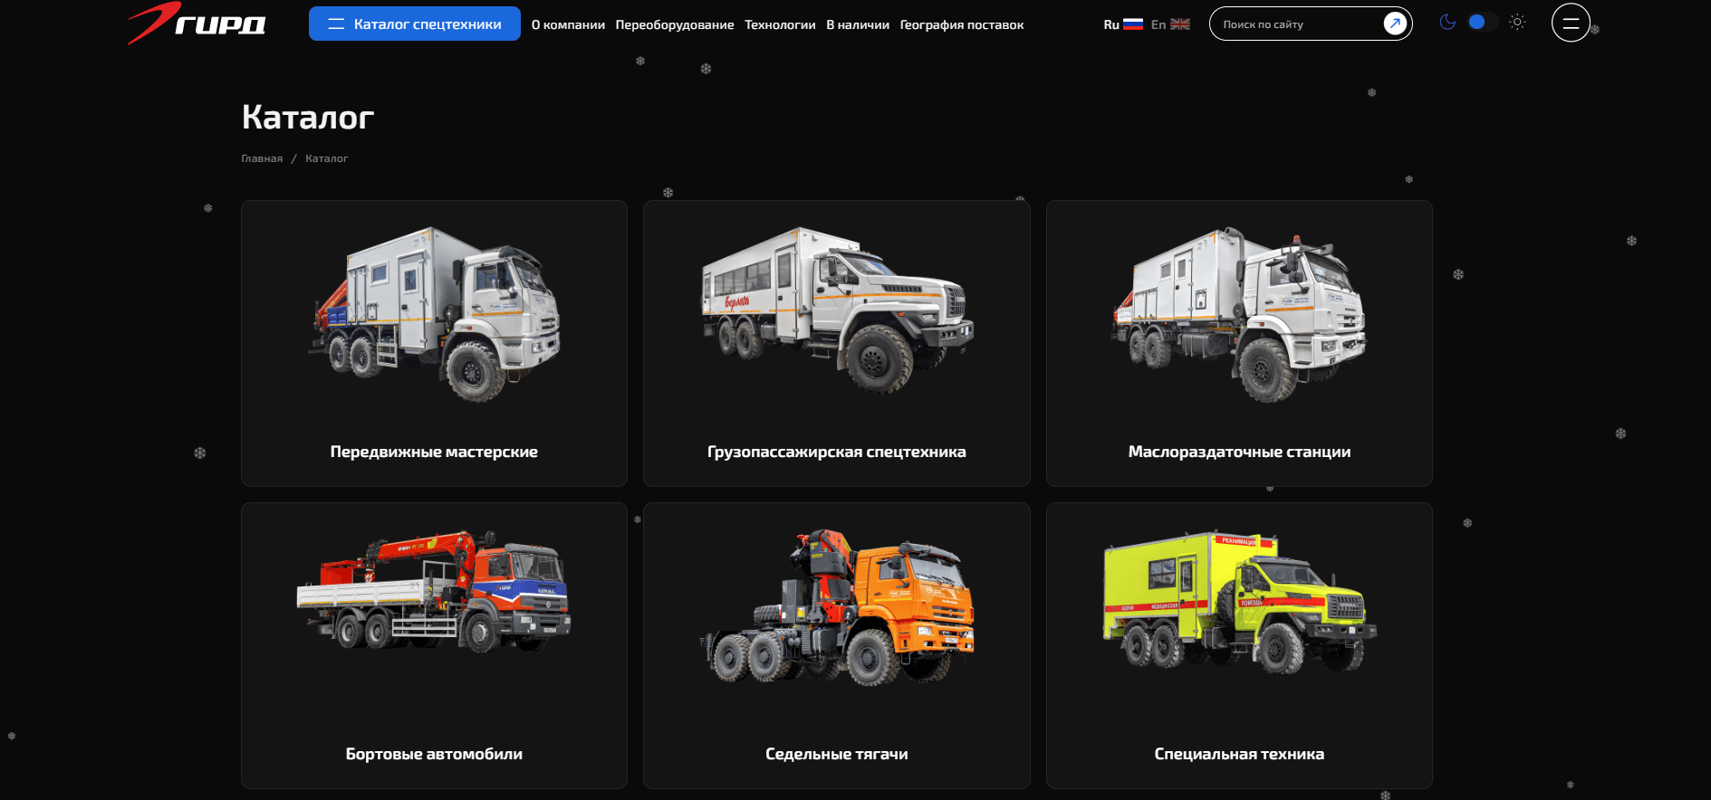Go to the Технологии page
This screenshot has width=1711, height=800.
click(x=780, y=25)
